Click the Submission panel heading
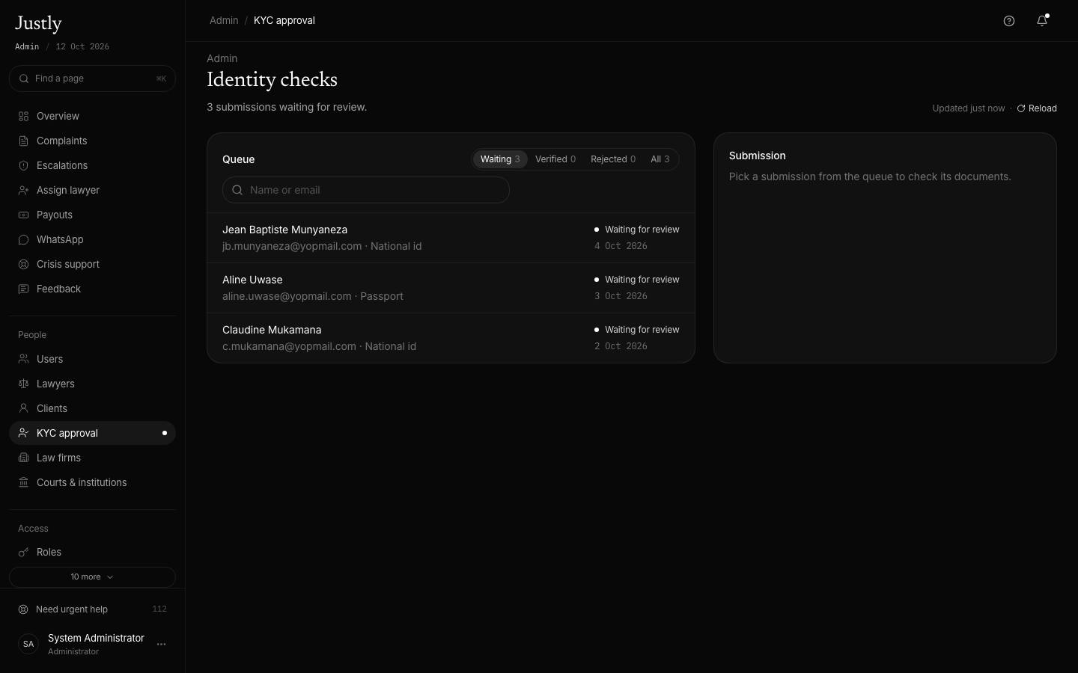Screen dimensions: 1078x673 (x=758, y=156)
